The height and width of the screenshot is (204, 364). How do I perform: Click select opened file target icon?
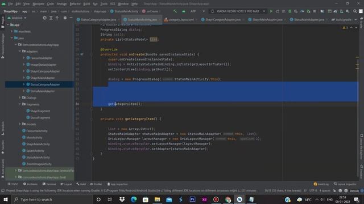pos(44,18)
